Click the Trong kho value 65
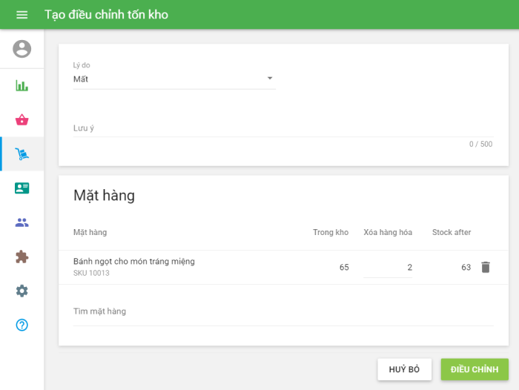This screenshot has width=519, height=390. (x=344, y=268)
